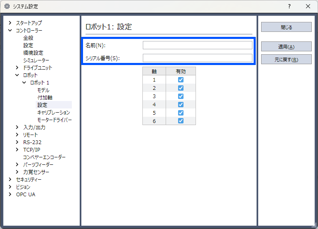Image resolution: width=318 pixels, height=229 pixels.
Task: Click the 適用(A) button
Action: point(286,46)
